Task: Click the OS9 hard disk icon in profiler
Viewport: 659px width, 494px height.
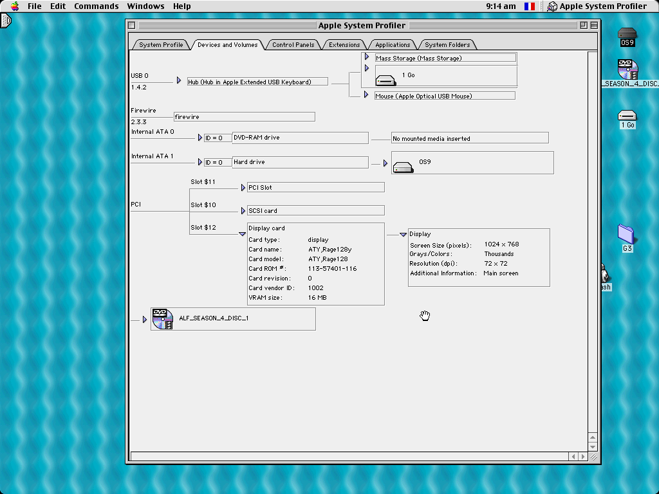Action: pos(403,167)
